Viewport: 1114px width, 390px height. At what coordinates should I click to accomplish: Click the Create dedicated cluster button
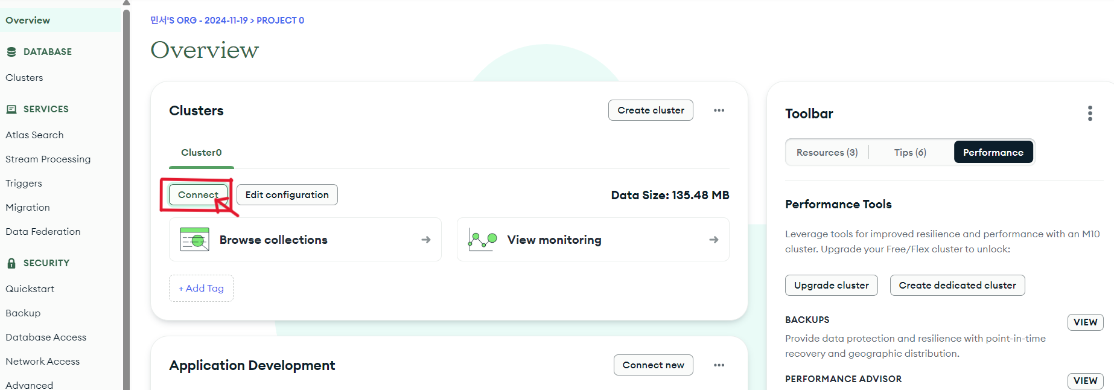click(958, 286)
